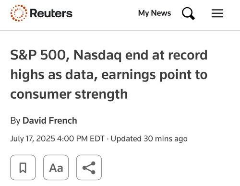Click the Reuters wordmark text
240x186 pixels.
tap(51, 13)
